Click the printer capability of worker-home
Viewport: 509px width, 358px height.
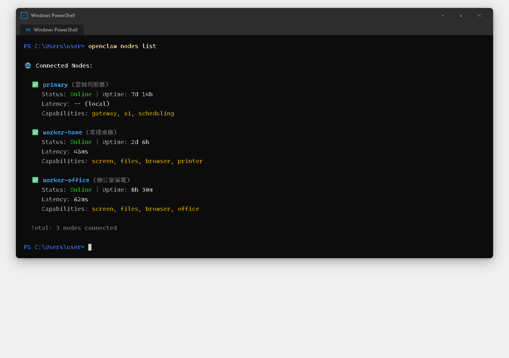click(190, 161)
